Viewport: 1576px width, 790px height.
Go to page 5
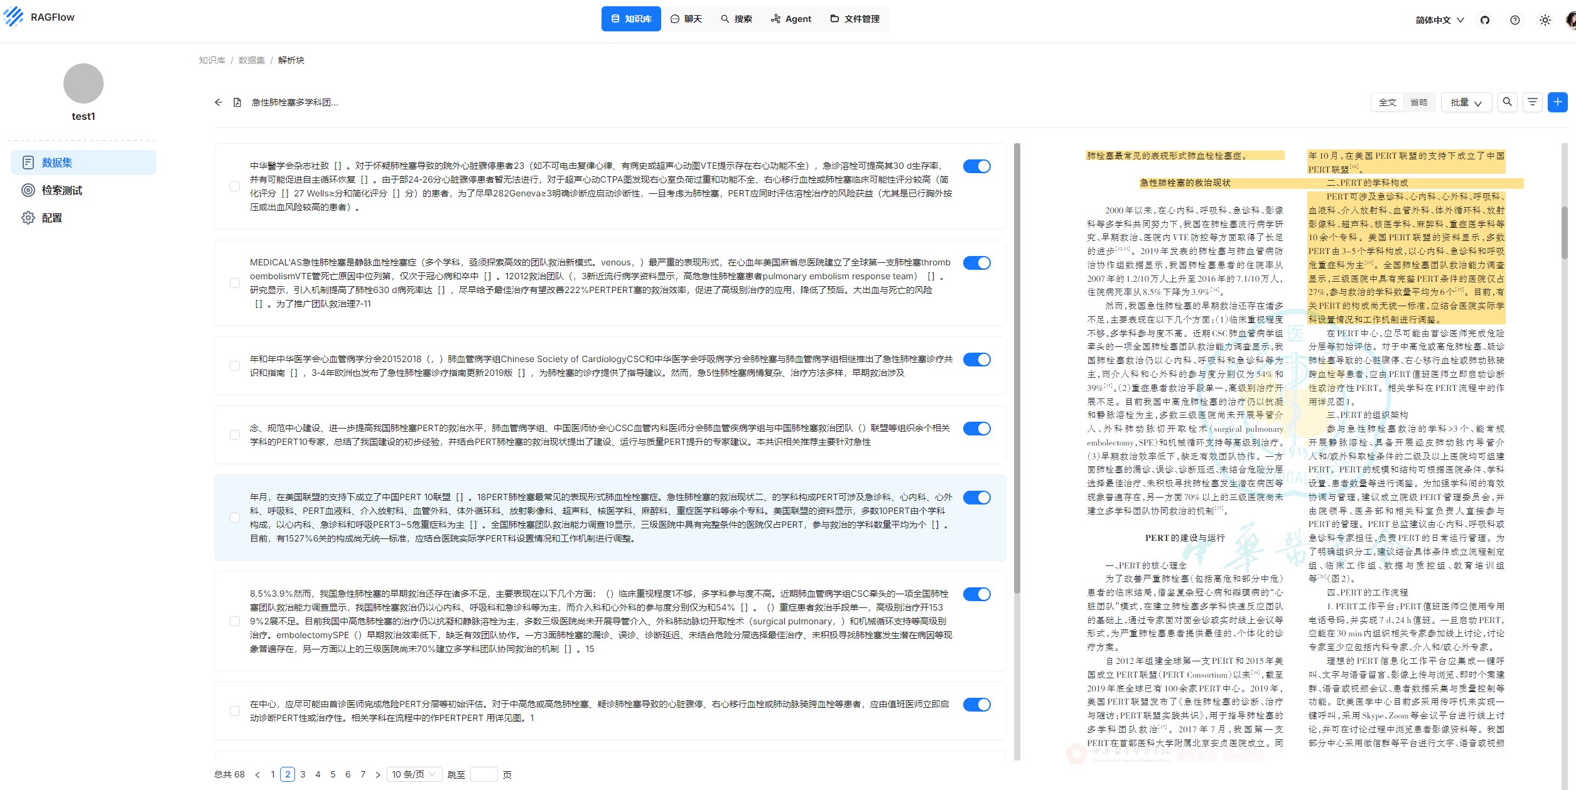pyautogui.click(x=333, y=774)
